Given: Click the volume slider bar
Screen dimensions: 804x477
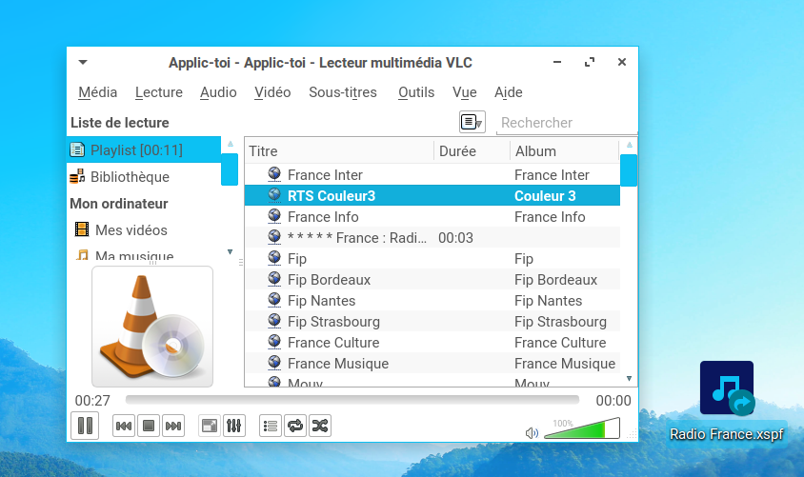Looking at the screenshot, I should [581, 429].
